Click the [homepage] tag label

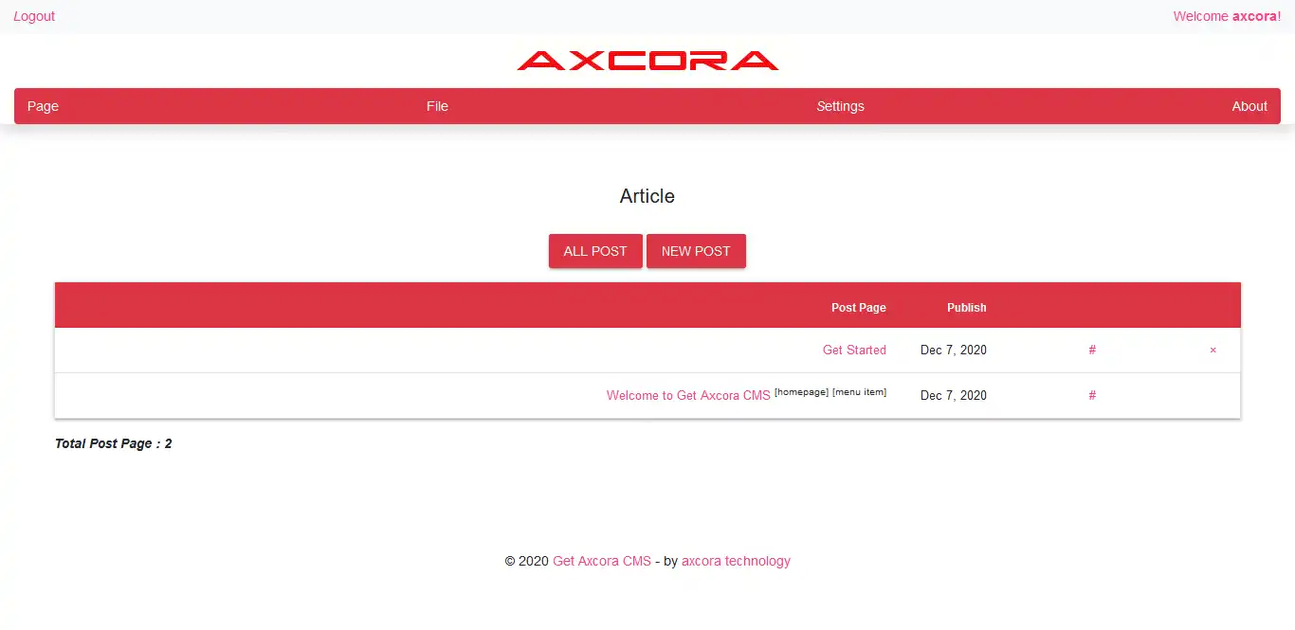(x=801, y=392)
